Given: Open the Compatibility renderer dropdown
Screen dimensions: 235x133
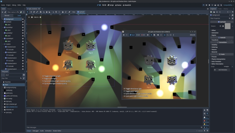Looking at the screenshot, I should tap(228, 5).
